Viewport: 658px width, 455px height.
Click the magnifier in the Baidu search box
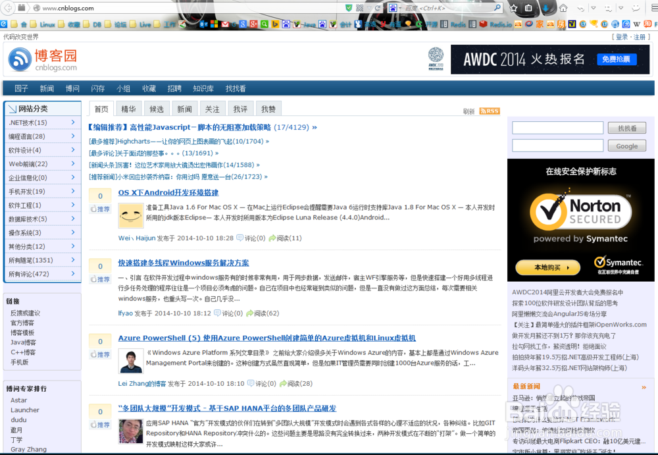(497, 7)
